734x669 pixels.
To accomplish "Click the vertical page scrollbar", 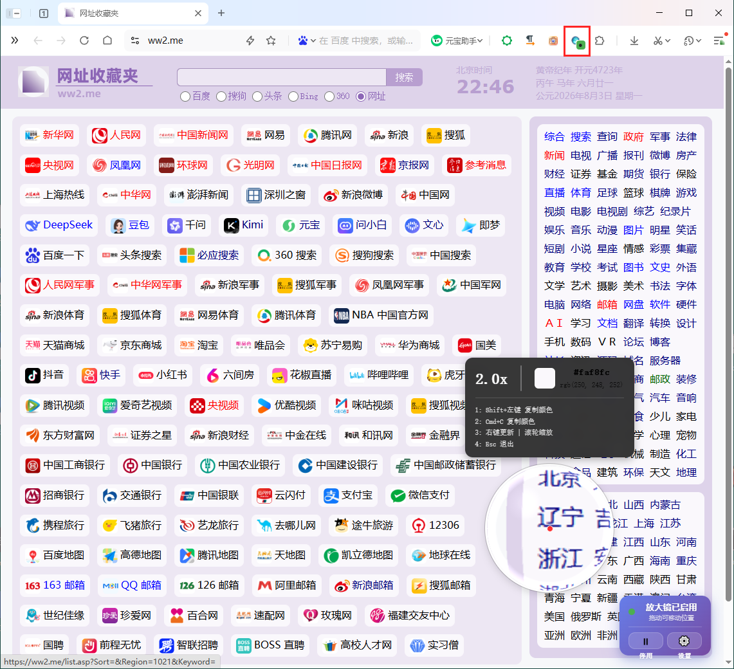I will (728, 334).
